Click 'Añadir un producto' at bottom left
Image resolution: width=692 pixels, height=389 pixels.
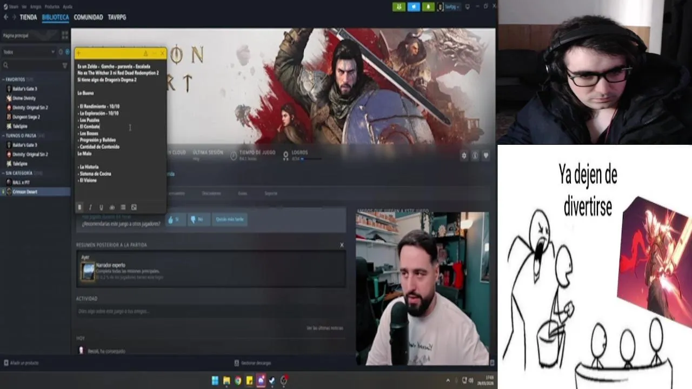tap(22, 363)
